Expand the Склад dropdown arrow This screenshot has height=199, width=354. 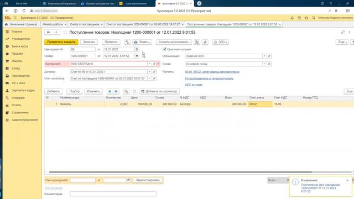click(x=264, y=64)
